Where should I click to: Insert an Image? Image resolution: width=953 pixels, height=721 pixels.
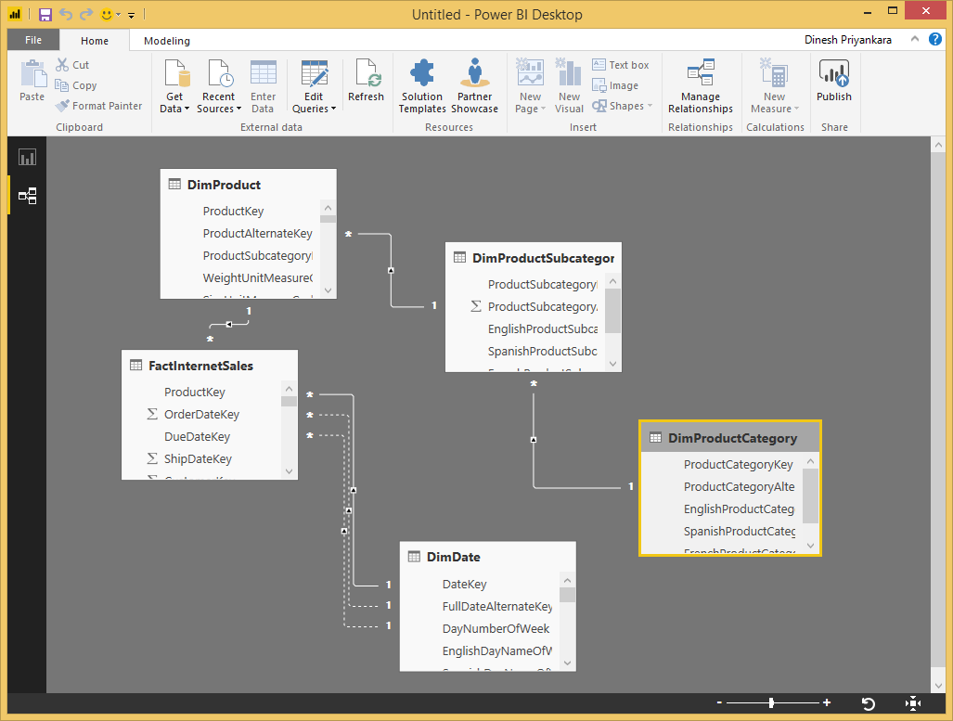[615, 85]
